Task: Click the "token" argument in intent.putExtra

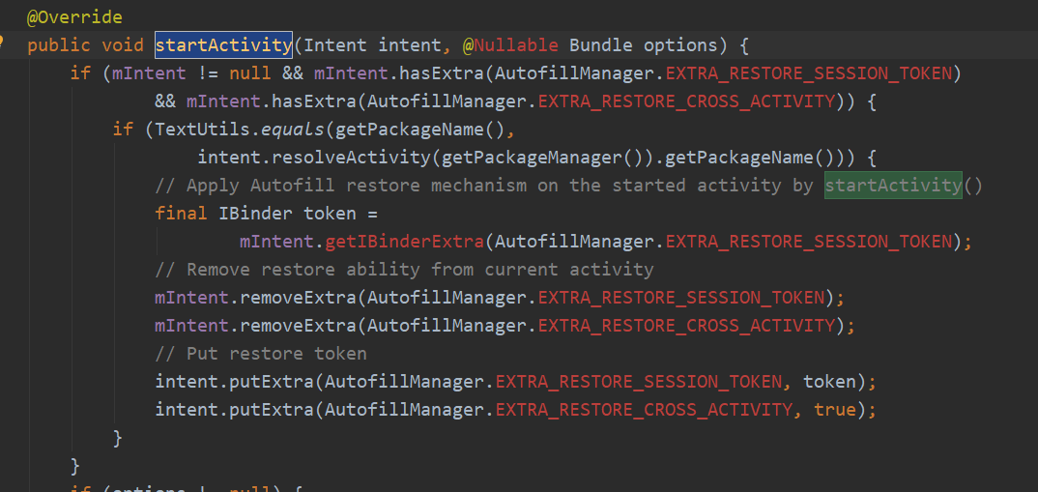Action: [x=829, y=382]
